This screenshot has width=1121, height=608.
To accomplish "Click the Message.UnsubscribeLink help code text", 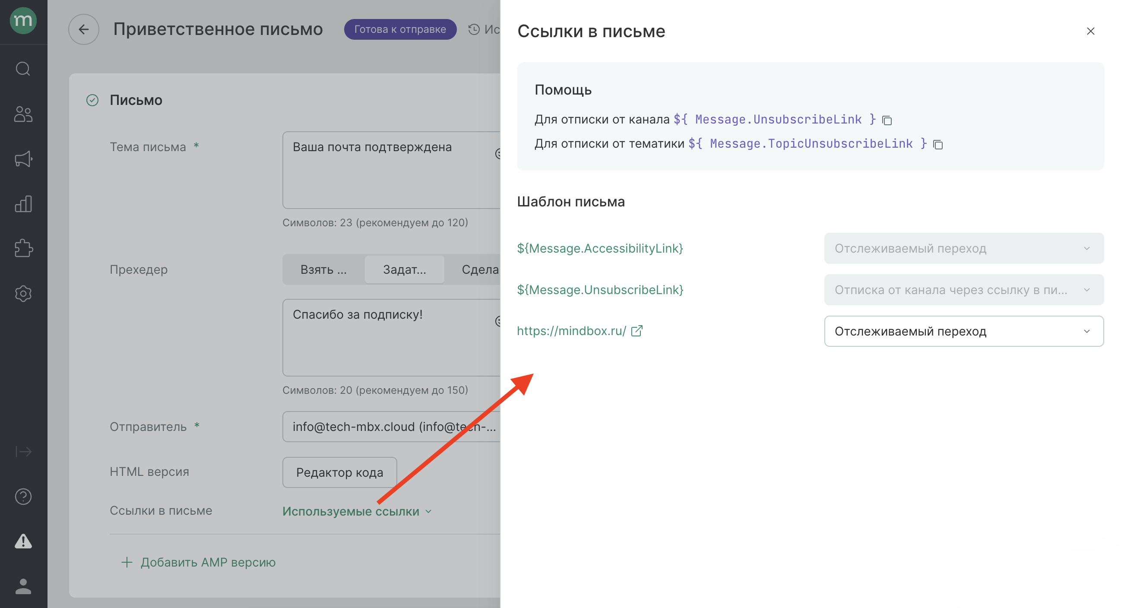I will 775,119.
